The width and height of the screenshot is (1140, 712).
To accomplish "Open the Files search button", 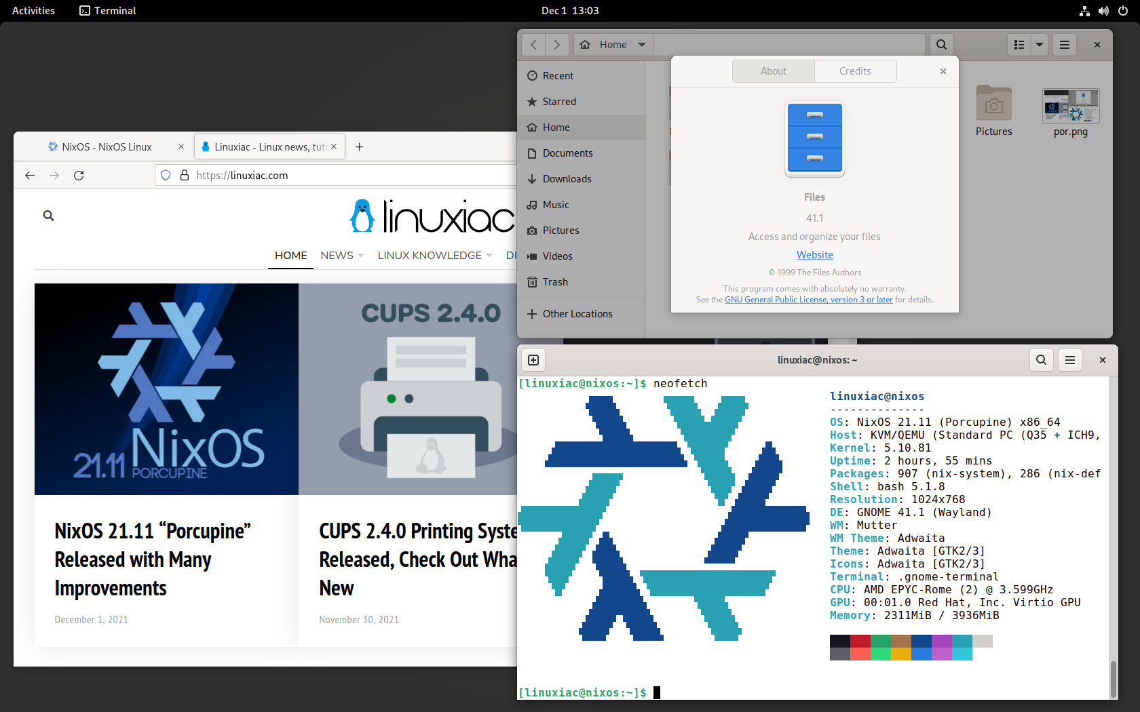I will point(941,45).
